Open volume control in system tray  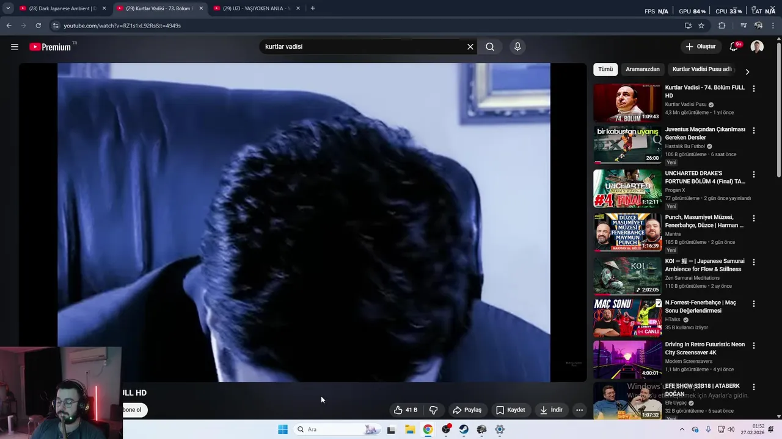[731, 429]
